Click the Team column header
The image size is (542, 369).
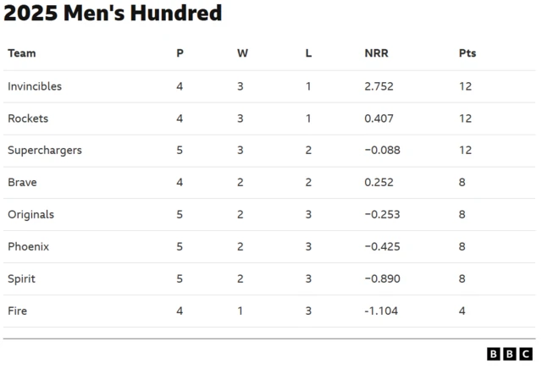click(22, 53)
